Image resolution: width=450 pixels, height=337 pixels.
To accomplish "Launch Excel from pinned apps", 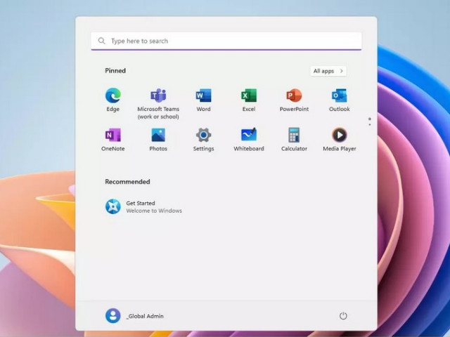I will (249, 96).
